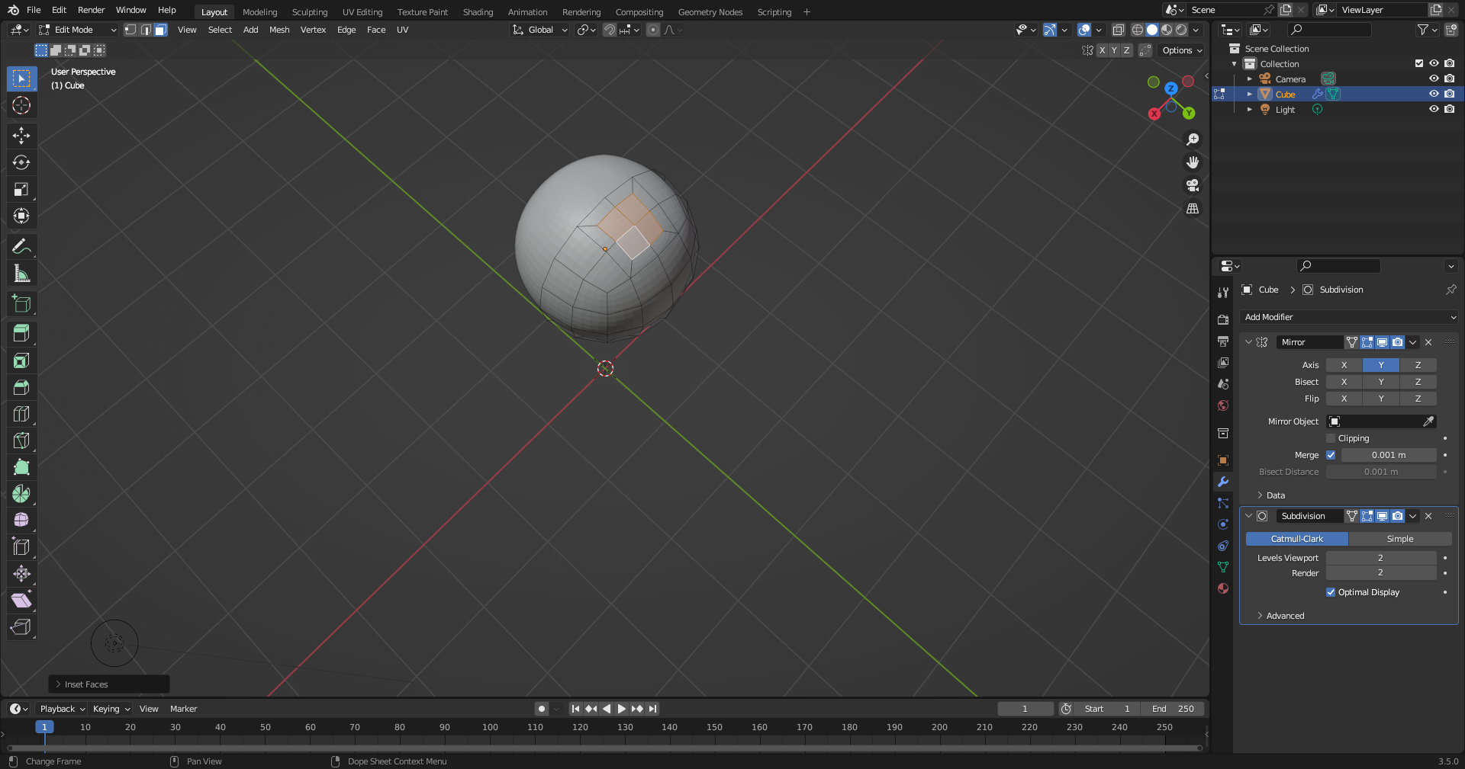Select the Scale tool
Viewport: 1465px width, 769px height.
21,189
